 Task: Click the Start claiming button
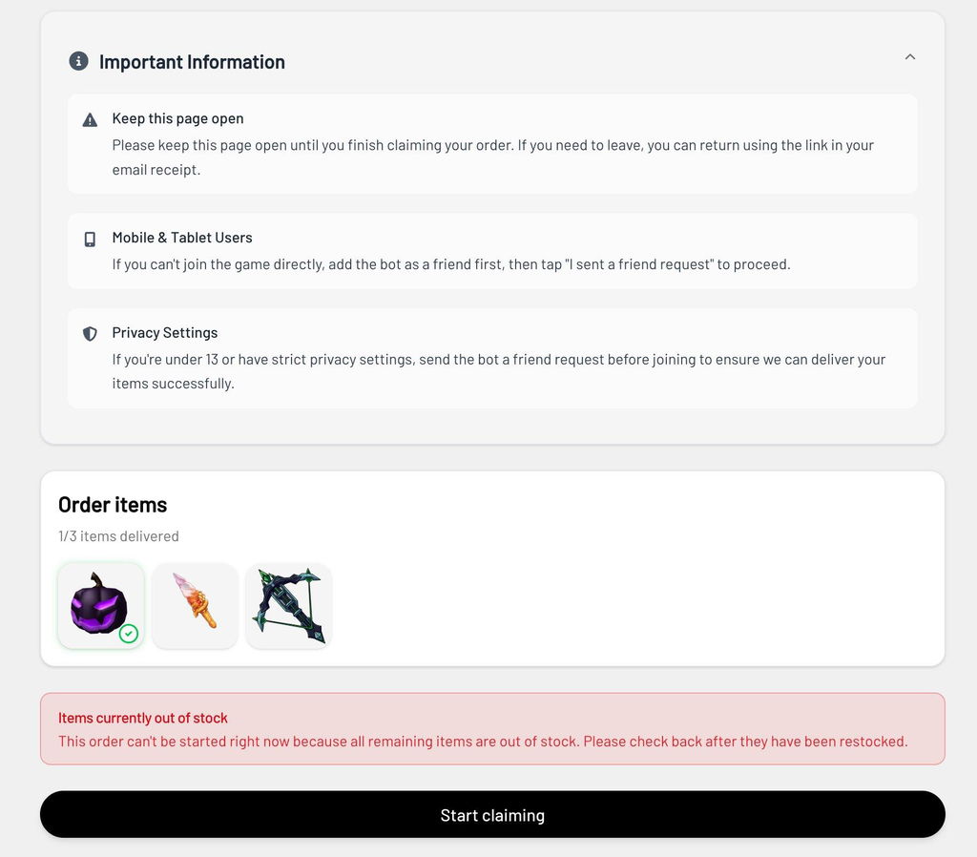tap(492, 815)
